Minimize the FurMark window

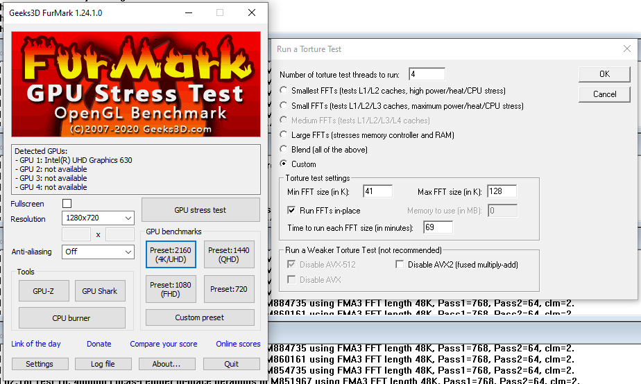pyautogui.click(x=189, y=12)
